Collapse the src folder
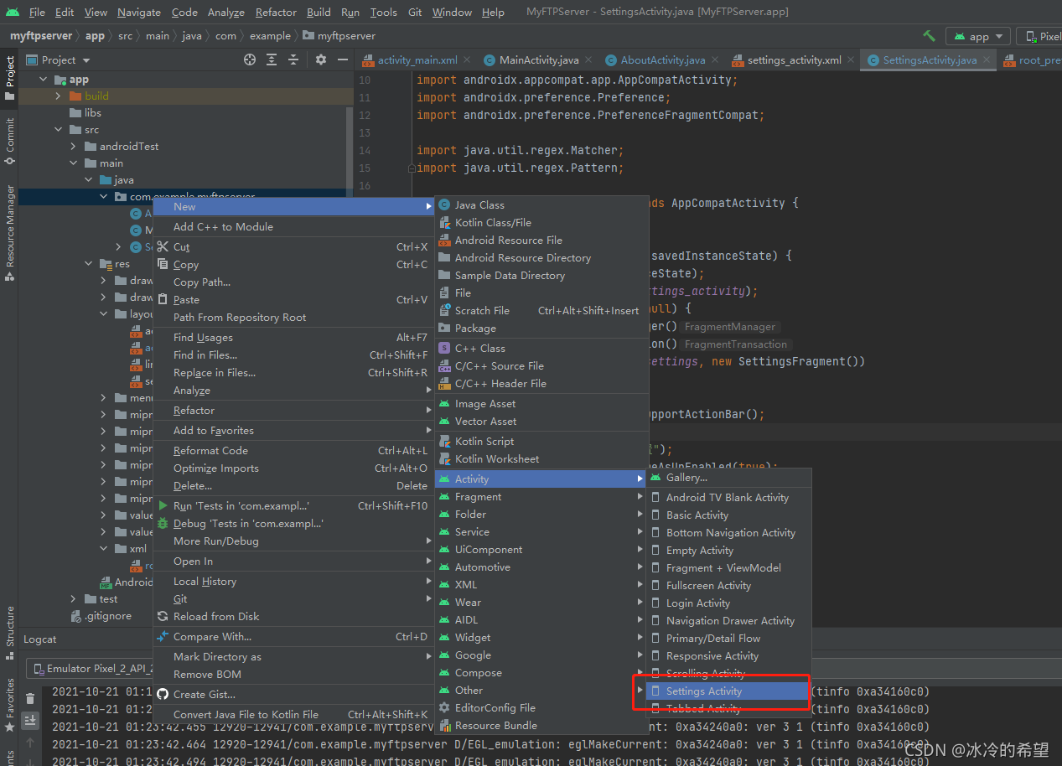Viewport: 1062px width, 766px height. [x=59, y=129]
